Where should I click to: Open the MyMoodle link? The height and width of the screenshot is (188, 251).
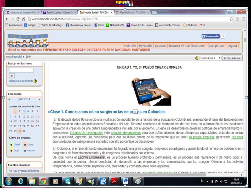[145, 46]
